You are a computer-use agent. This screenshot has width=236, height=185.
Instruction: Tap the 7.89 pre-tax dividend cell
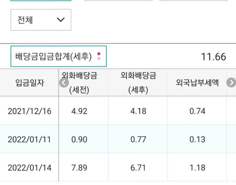point(79,167)
